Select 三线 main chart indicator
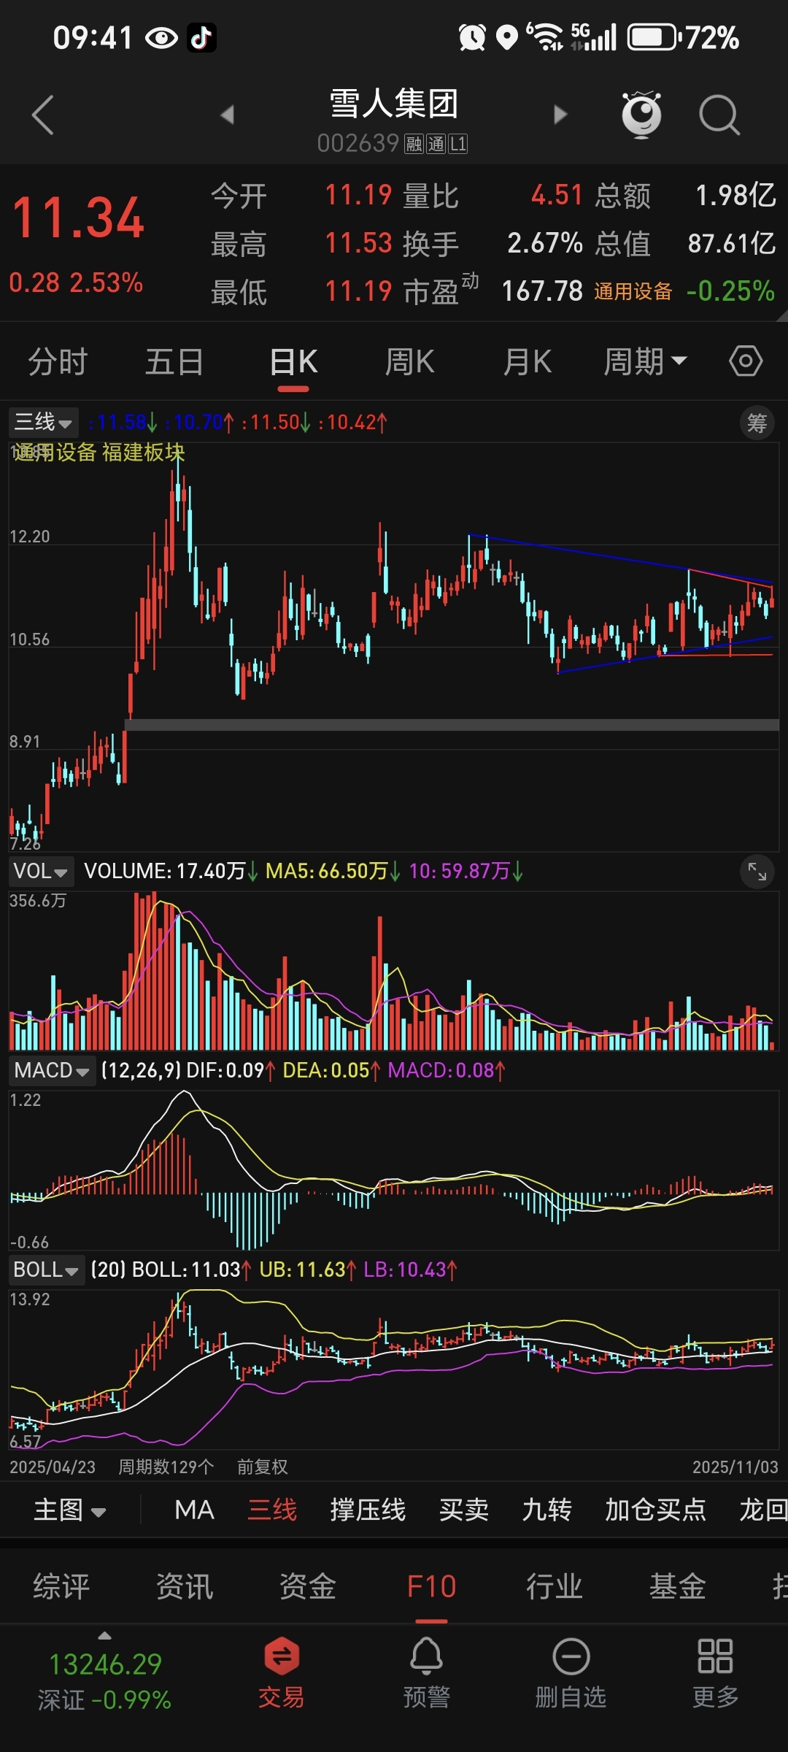 272,1510
